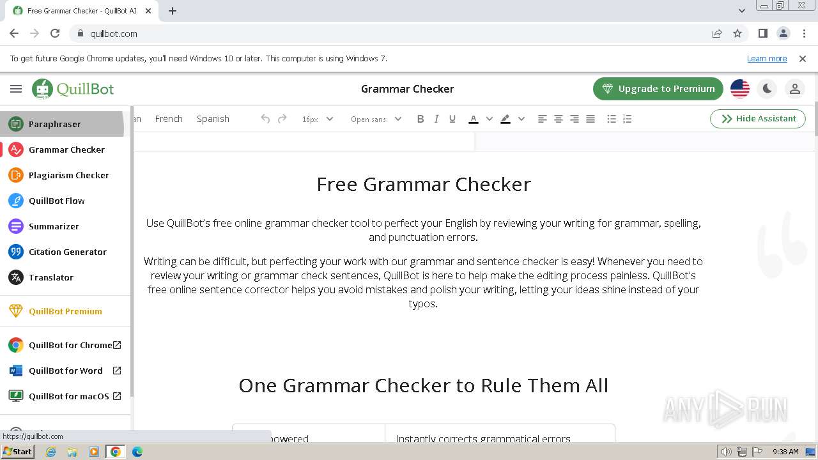Open Chrome side panel icon
818x460 pixels.
(763, 33)
